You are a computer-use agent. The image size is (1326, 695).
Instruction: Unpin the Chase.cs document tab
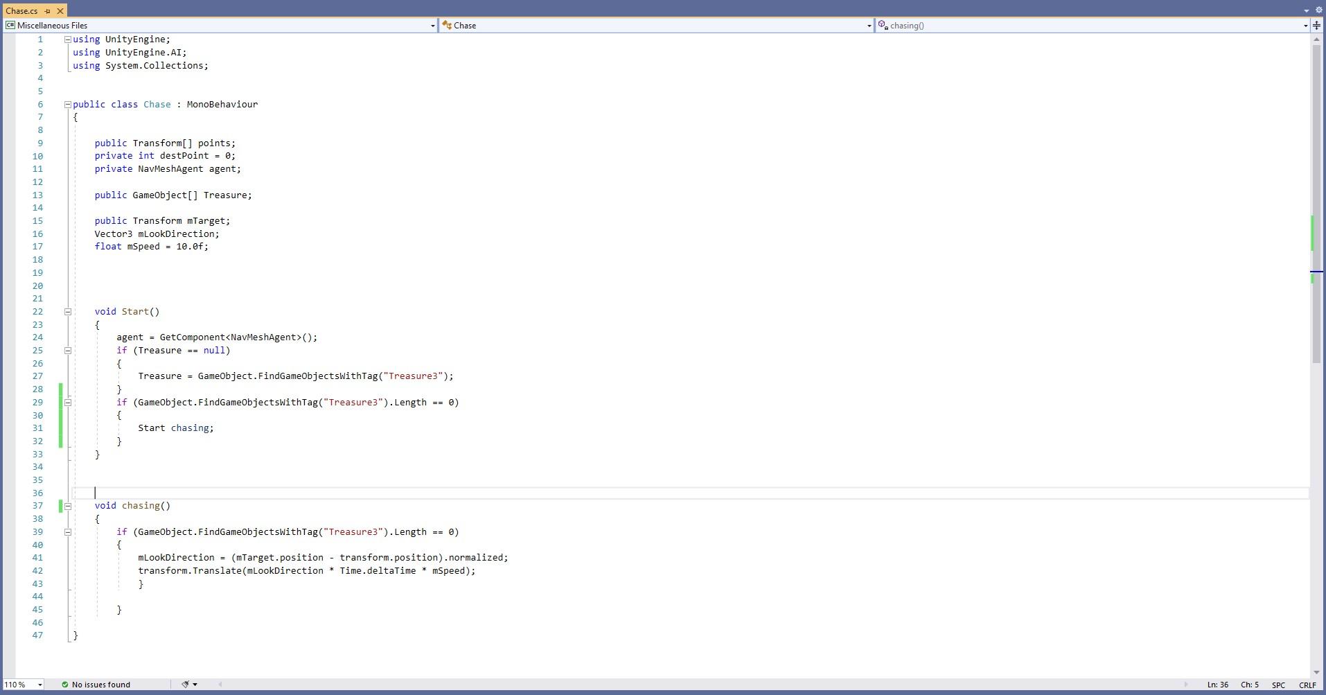coord(48,11)
